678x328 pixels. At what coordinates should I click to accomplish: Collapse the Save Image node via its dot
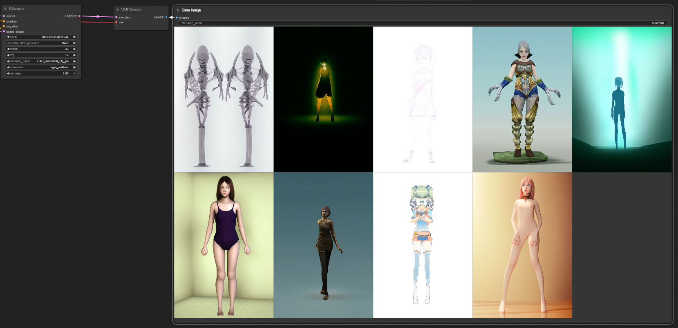tap(178, 10)
